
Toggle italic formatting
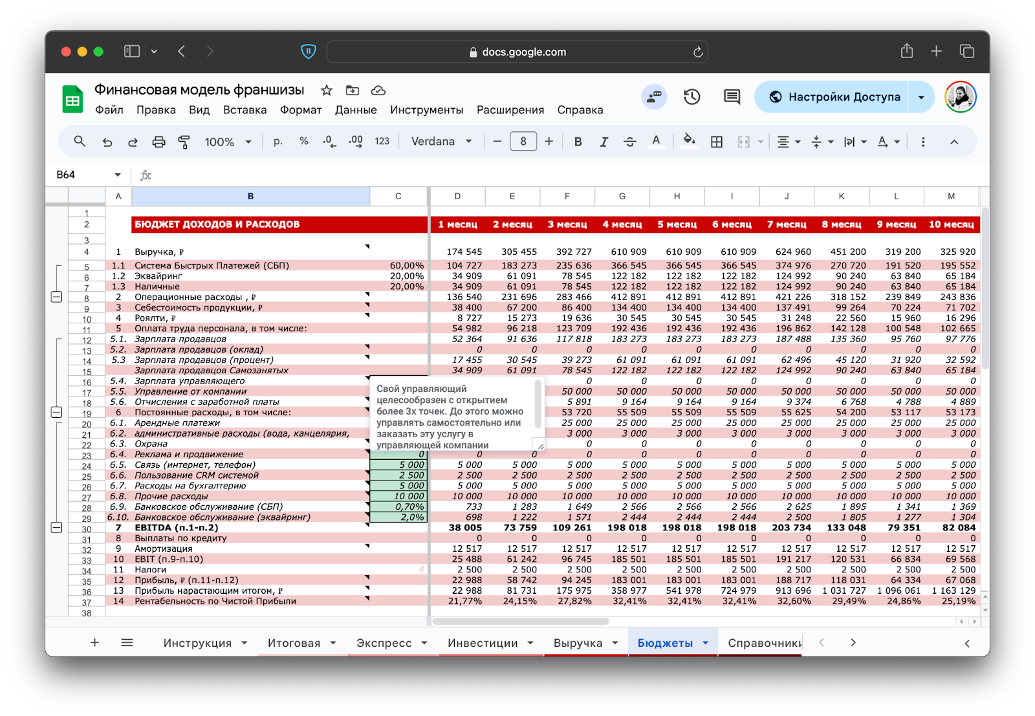tap(604, 142)
